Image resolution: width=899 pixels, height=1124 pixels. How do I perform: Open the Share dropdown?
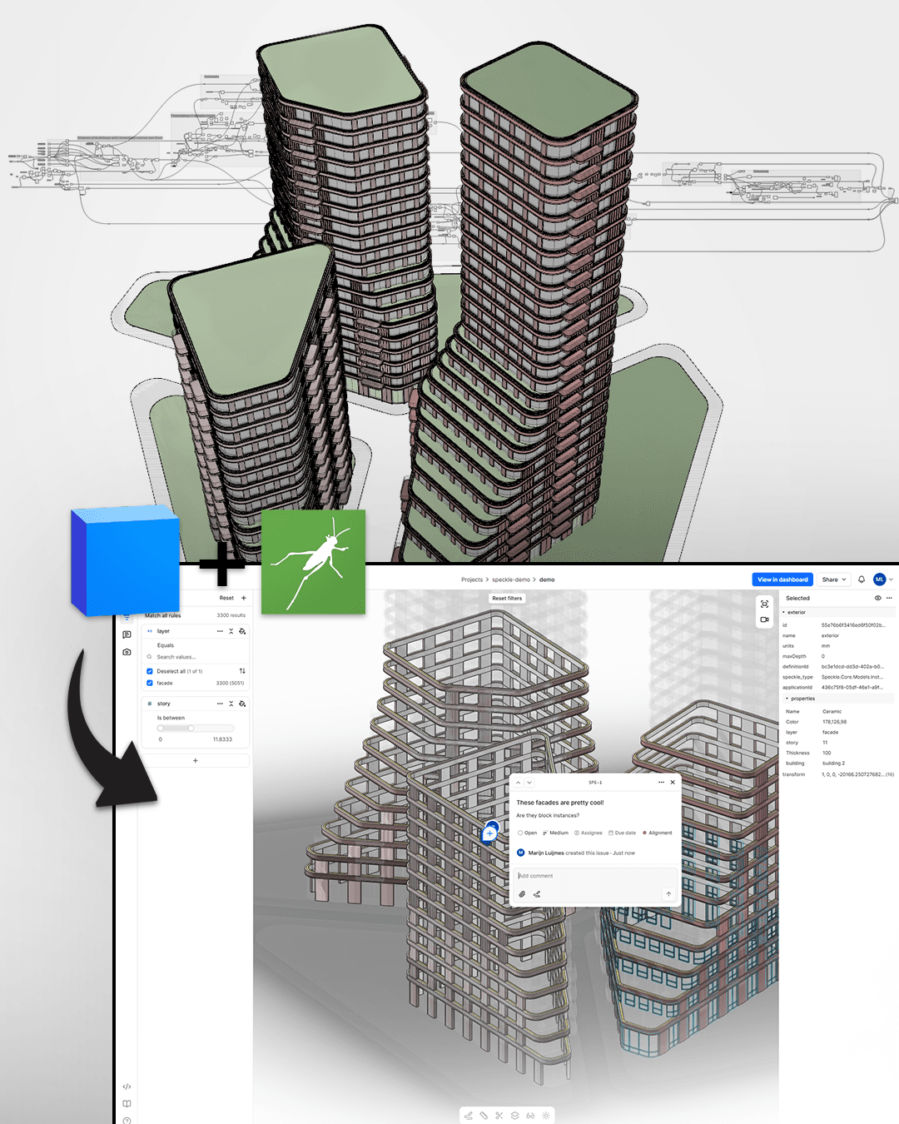tap(834, 579)
